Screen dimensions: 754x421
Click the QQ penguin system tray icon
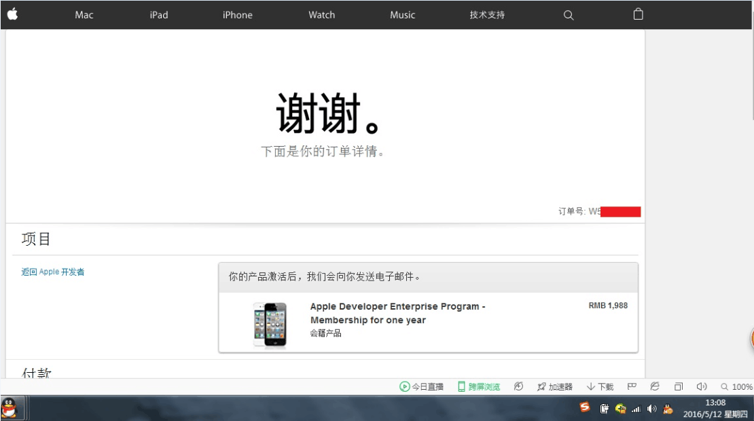pos(668,409)
